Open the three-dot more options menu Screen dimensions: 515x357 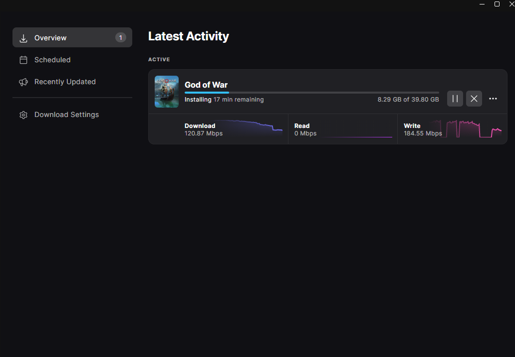(493, 99)
